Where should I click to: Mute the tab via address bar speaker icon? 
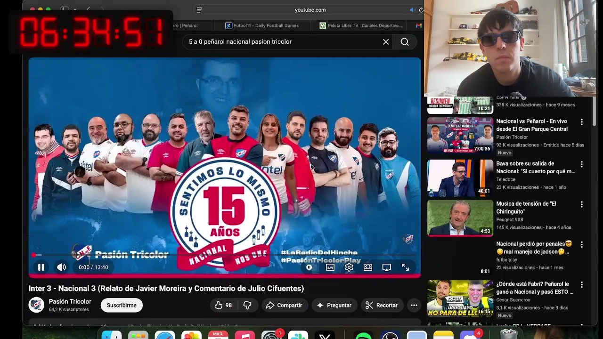coord(412,9)
